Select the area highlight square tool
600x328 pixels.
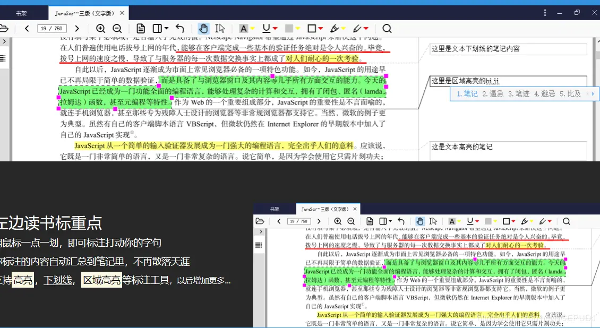[312, 29]
